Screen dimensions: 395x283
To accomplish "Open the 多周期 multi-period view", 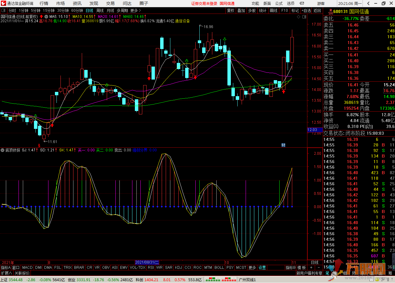I will click(x=122, y=10).
